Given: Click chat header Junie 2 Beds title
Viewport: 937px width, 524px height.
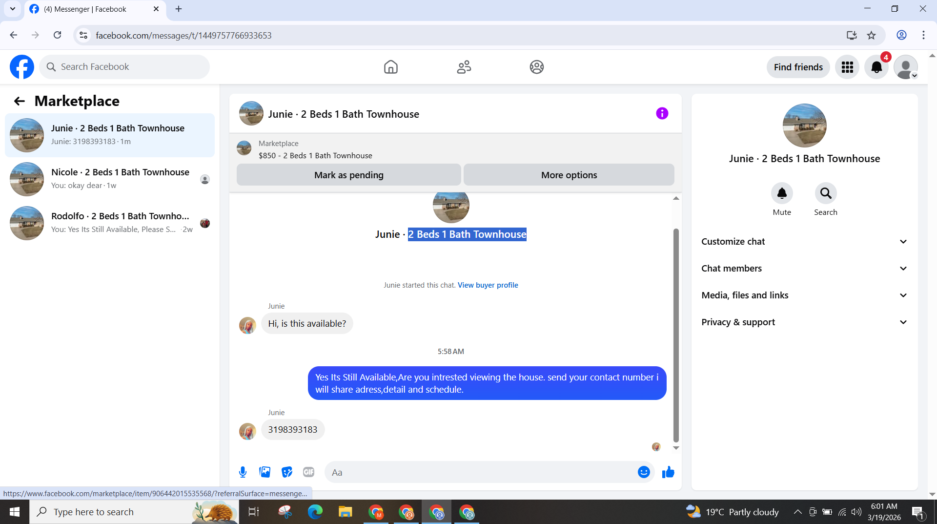Looking at the screenshot, I should coord(343,114).
